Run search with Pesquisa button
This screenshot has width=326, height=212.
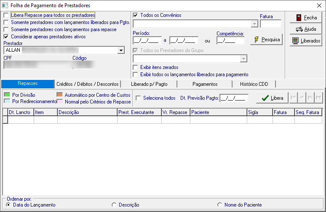click(266, 40)
